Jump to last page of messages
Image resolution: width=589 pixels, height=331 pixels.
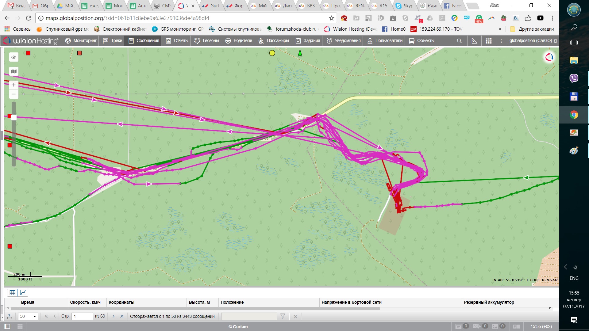pyautogui.click(x=122, y=316)
